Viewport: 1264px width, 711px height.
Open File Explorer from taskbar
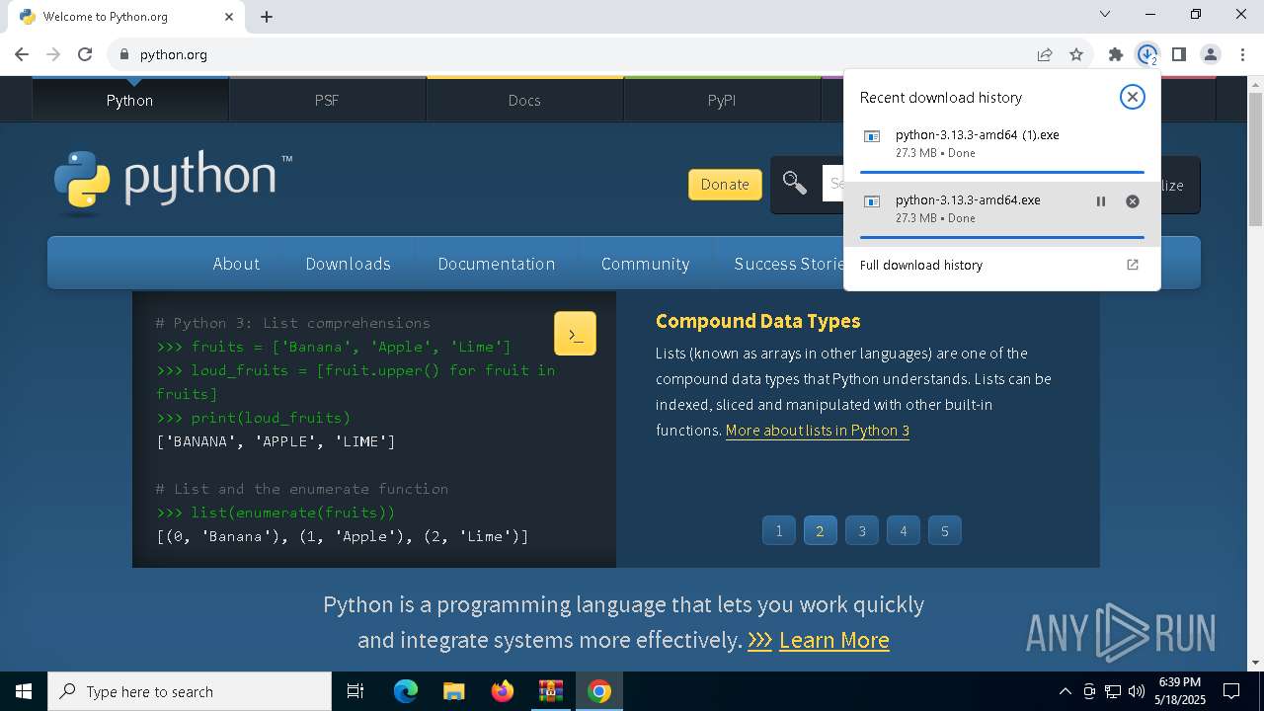coord(453,691)
